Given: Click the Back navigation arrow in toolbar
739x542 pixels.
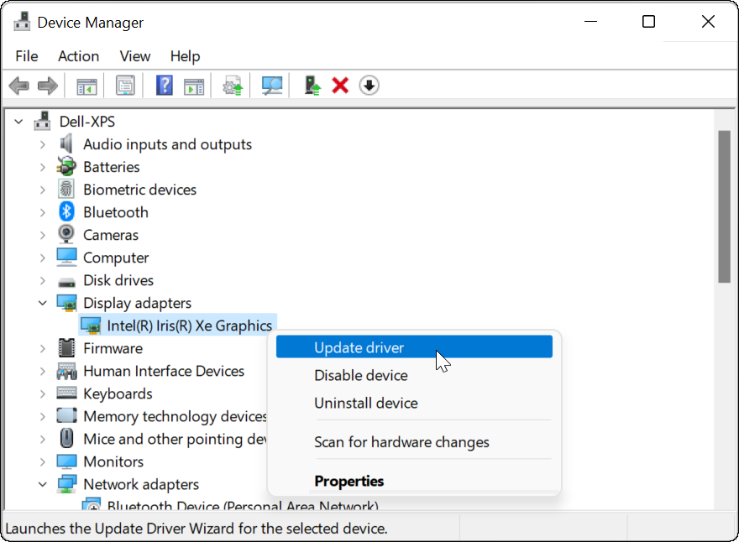Looking at the screenshot, I should (x=18, y=85).
